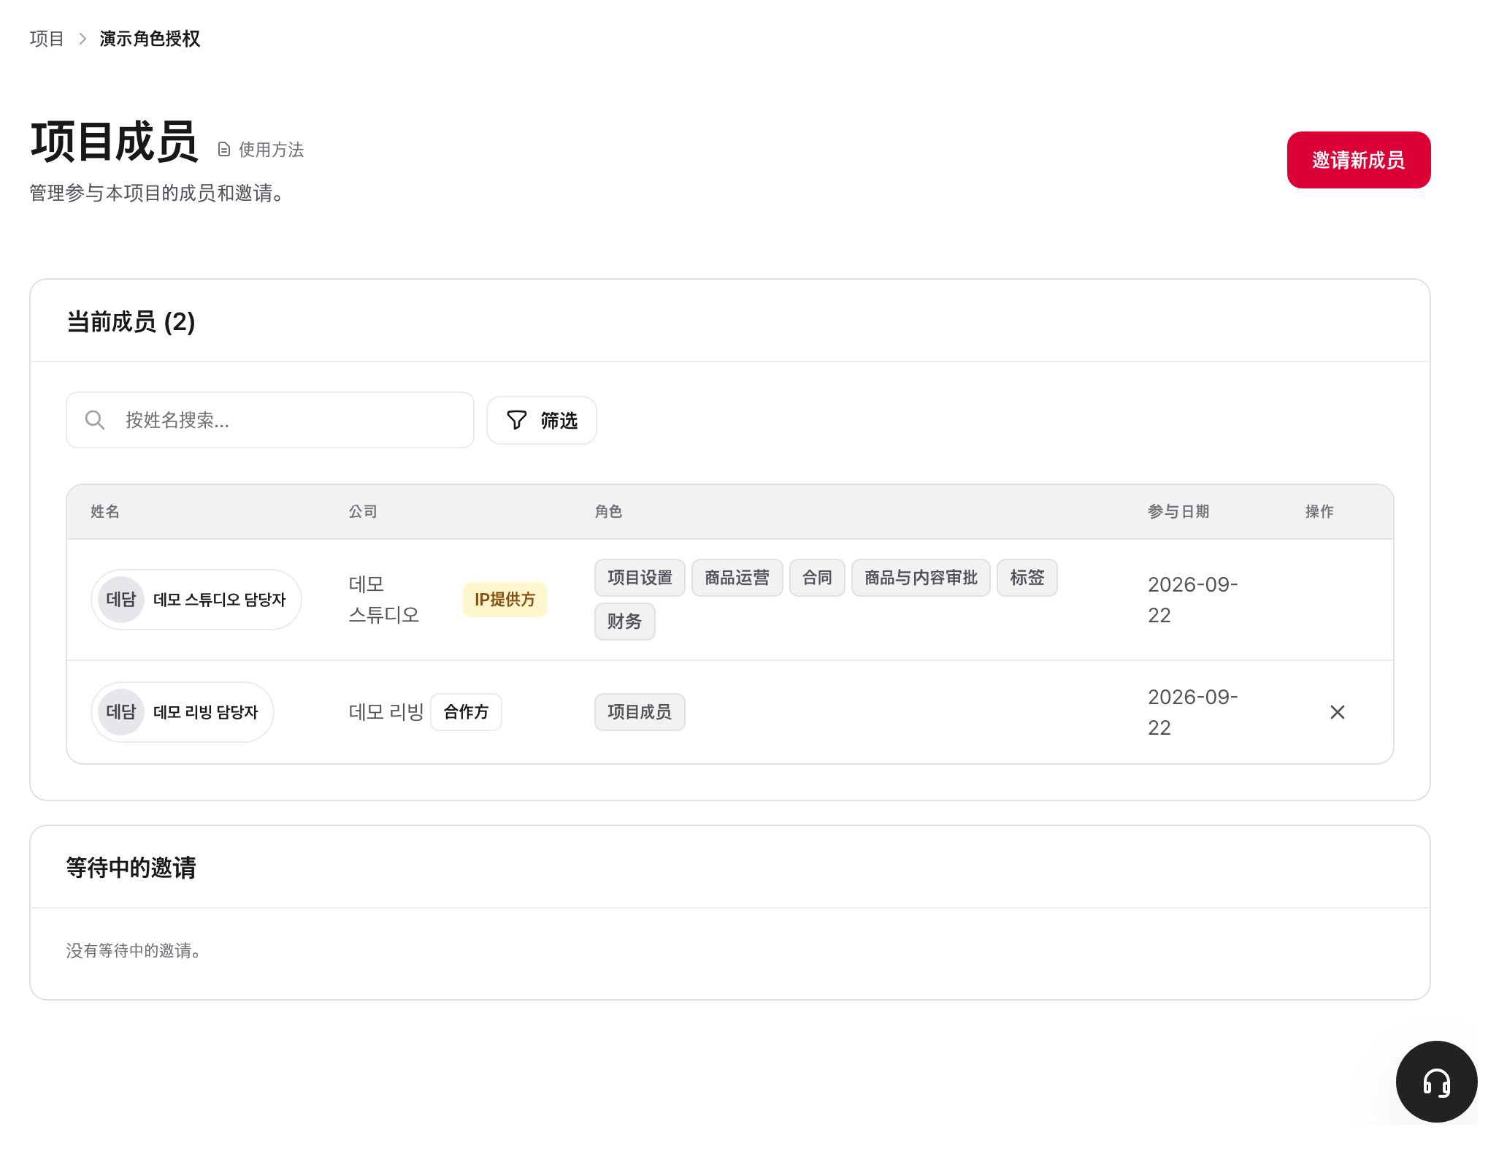The height and width of the screenshot is (1154, 1507).
Task: Click the date in 데모 스튜디오 row
Action: (x=1193, y=600)
